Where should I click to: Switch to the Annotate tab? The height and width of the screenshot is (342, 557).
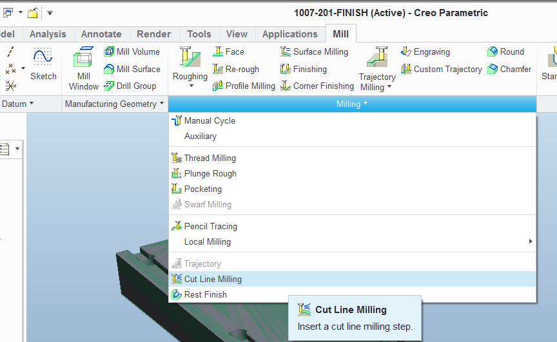tap(101, 34)
